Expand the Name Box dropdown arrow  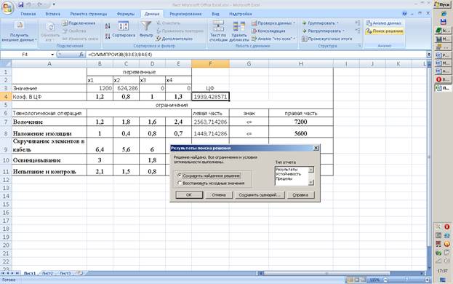coord(52,55)
